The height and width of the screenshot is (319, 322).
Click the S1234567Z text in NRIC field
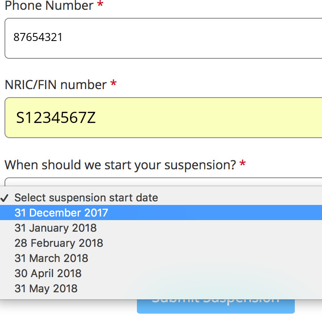click(x=56, y=118)
